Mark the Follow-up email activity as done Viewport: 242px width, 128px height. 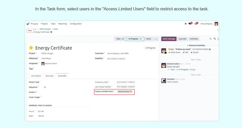tap(175, 52)
